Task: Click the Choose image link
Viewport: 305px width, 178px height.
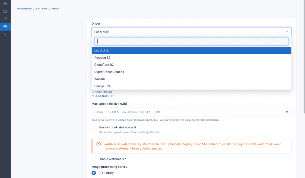Action: pos(102,92)
